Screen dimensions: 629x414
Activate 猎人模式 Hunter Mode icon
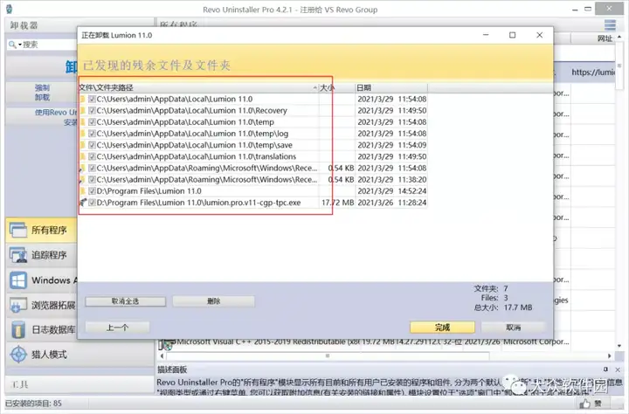[x=18, y=355]
